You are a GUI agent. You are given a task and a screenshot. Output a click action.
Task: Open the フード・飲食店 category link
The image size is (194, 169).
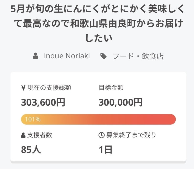coord(138,56)
